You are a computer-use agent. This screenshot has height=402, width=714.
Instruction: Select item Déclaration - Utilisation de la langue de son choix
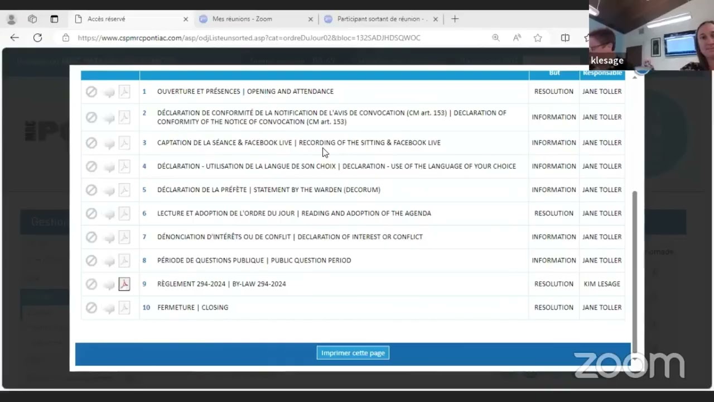336,166
